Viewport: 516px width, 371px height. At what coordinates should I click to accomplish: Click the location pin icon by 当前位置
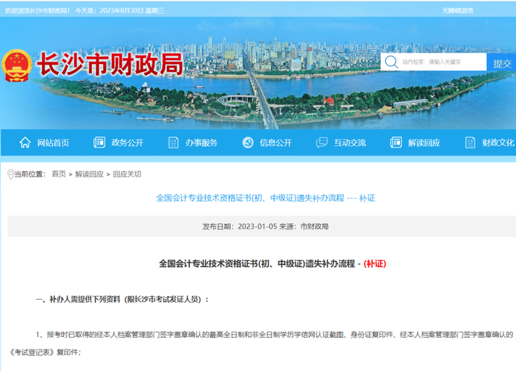point(10,174)
